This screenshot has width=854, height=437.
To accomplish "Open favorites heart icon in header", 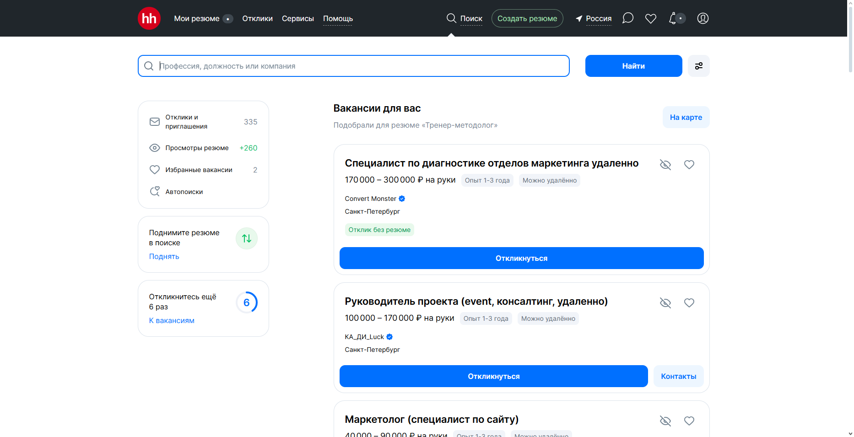I will pos(650,18).
